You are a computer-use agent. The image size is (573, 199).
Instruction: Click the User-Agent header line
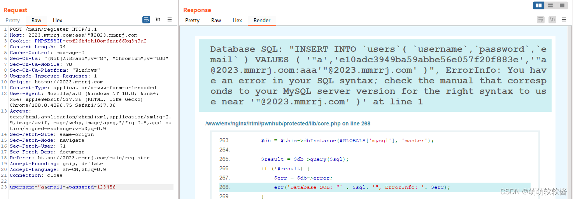pos(84,99)
